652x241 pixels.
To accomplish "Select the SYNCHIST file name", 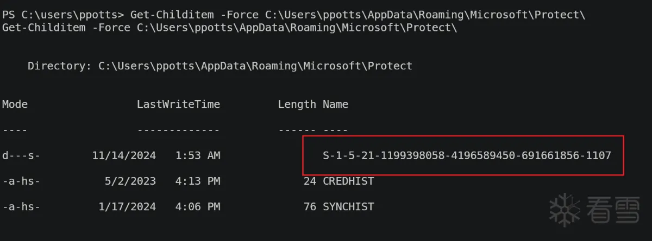I will (x=348, y=206).
